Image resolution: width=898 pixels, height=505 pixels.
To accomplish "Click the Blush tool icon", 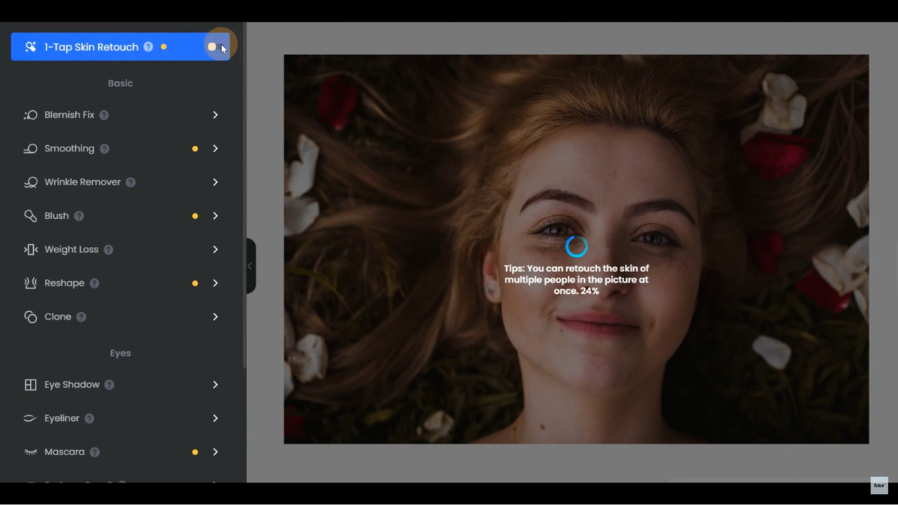I will (30, 216).
